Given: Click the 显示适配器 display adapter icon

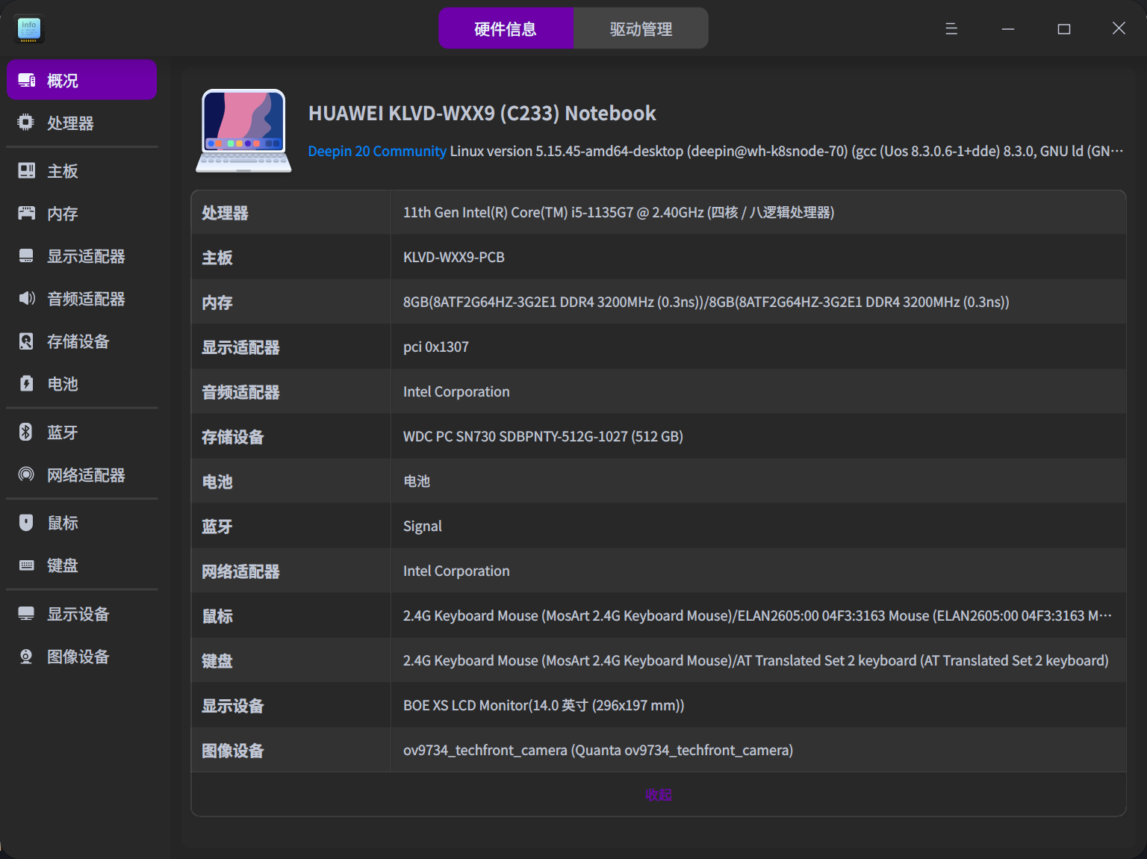Looking at the screenshot, I should pos(26,256).
